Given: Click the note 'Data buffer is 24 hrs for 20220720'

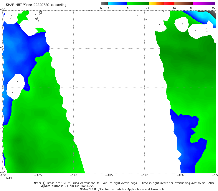Looking at the screenshot, I should (68, 186).
